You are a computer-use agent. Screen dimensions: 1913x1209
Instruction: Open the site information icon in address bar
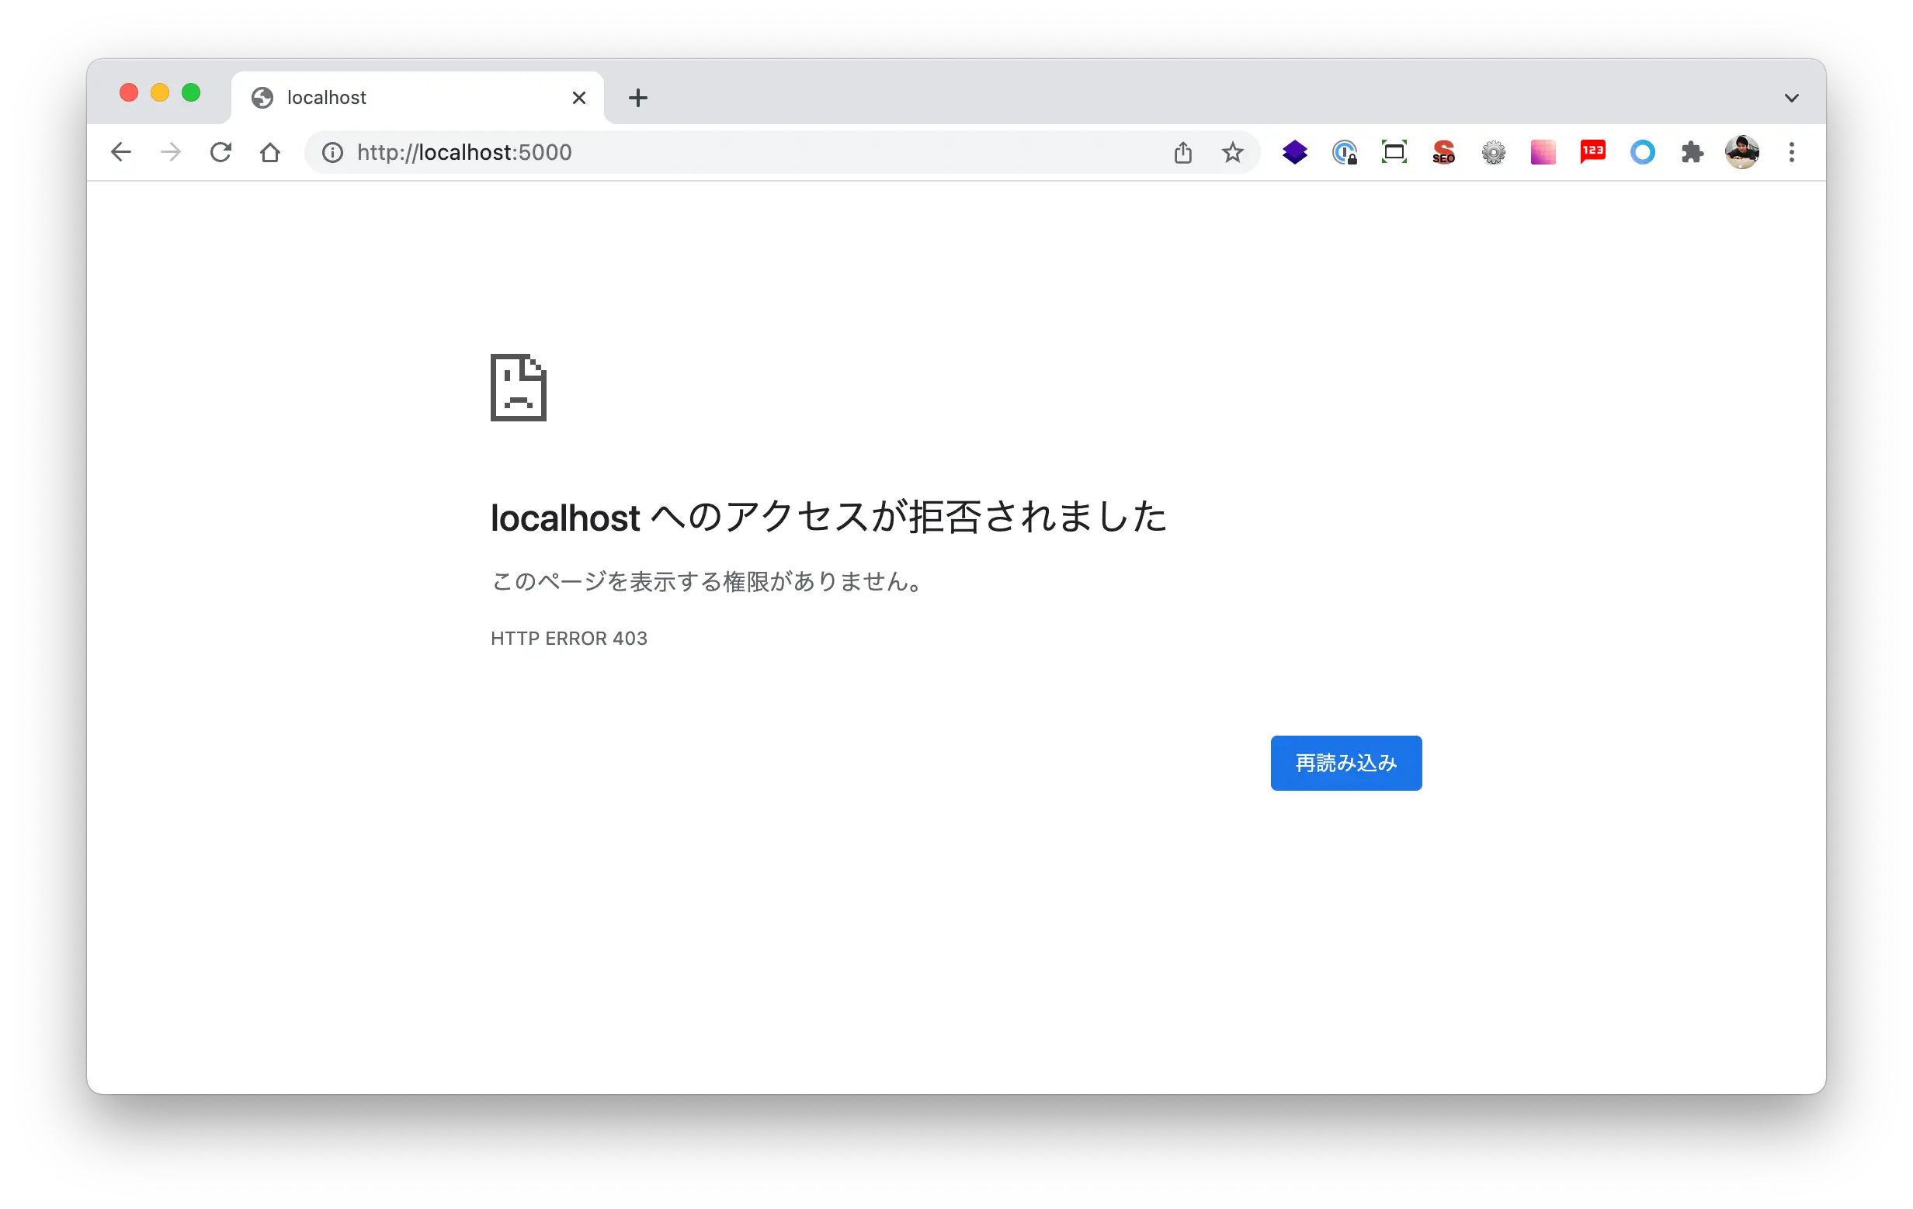point(332,151)
